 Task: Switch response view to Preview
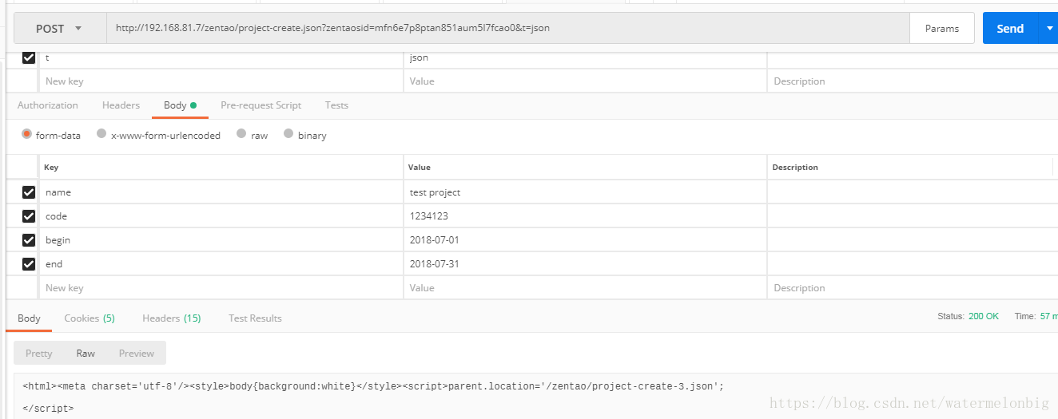[137, 354]
